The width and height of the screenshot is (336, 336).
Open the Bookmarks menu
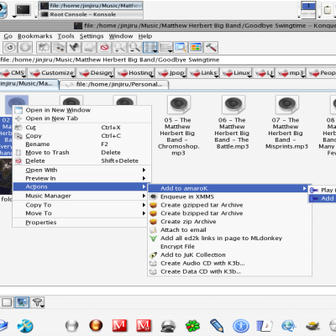pos(34,36)
